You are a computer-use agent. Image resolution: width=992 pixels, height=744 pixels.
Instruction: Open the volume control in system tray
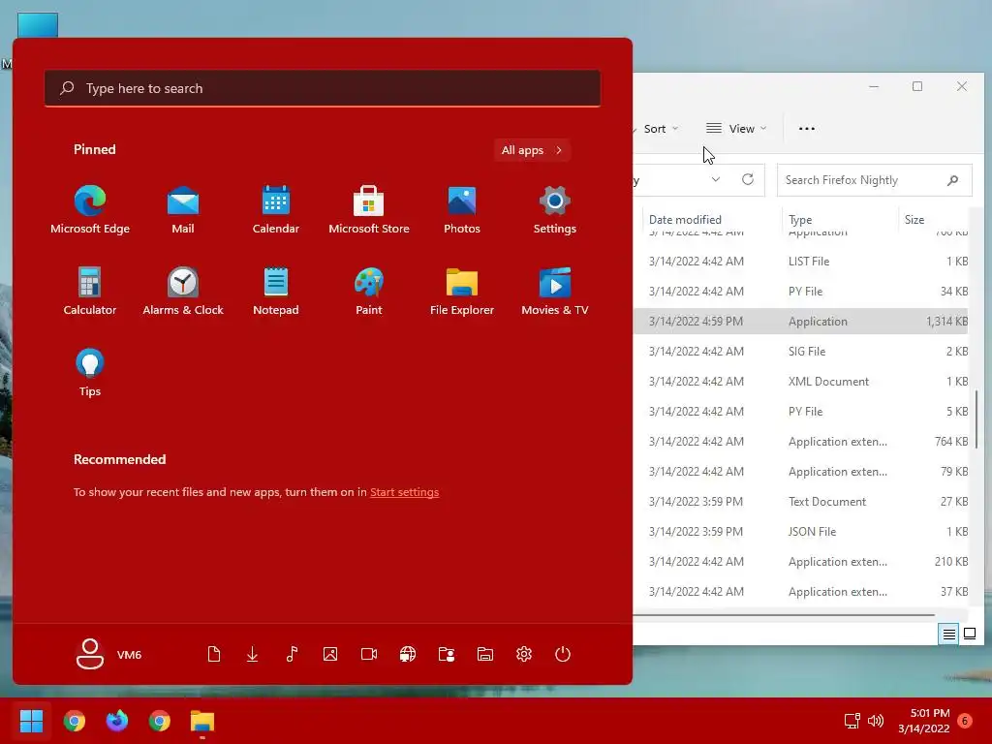[876, 721]
